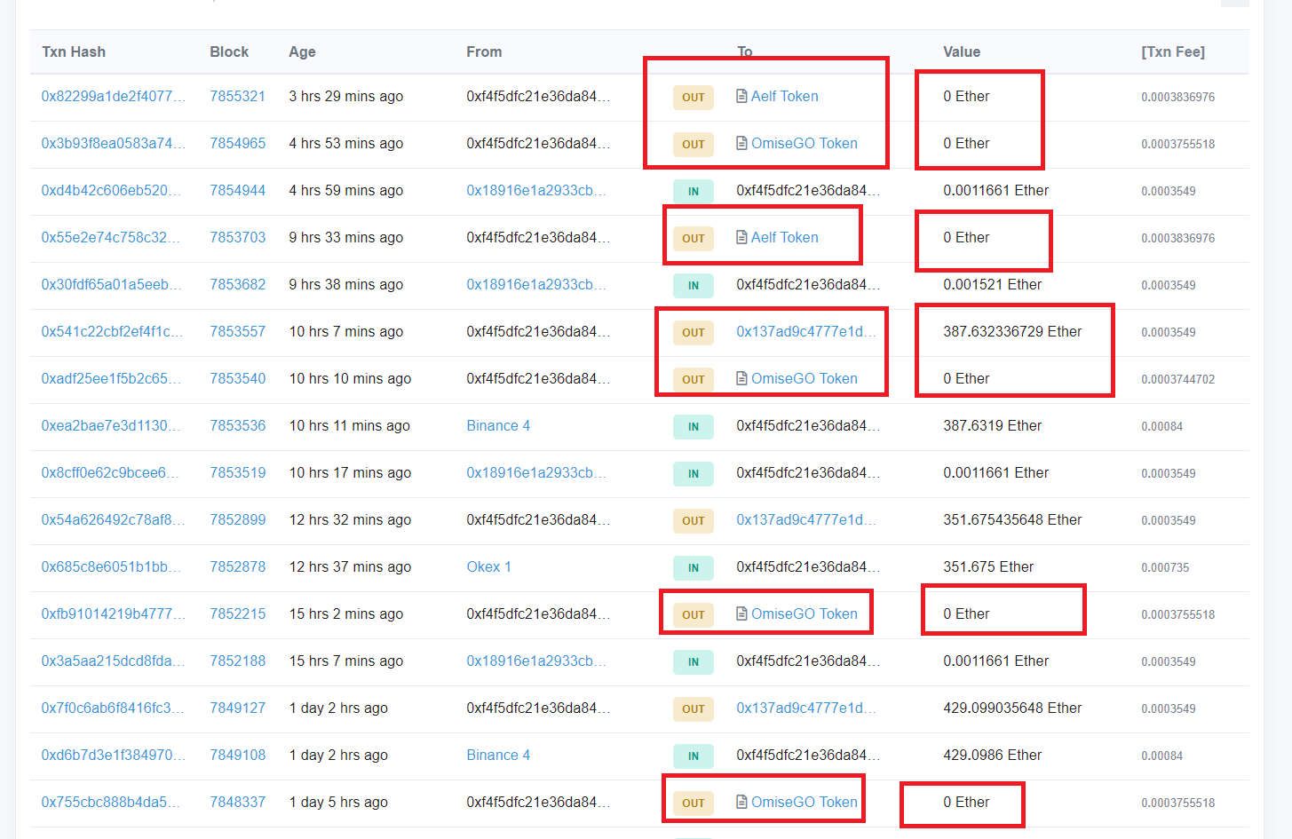View block 7853682
1292x839 pixels.
238,284
